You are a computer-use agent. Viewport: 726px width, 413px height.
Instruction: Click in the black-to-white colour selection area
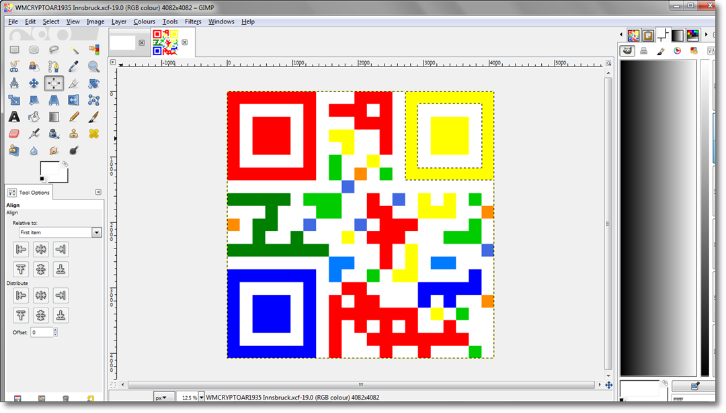tap(658, 218)
